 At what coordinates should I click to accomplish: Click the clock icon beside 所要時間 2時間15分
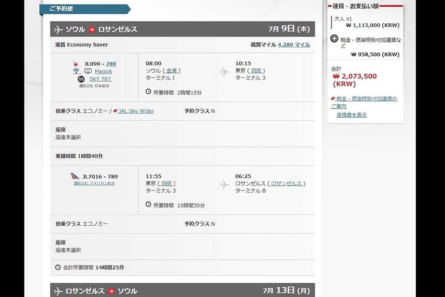148,92
